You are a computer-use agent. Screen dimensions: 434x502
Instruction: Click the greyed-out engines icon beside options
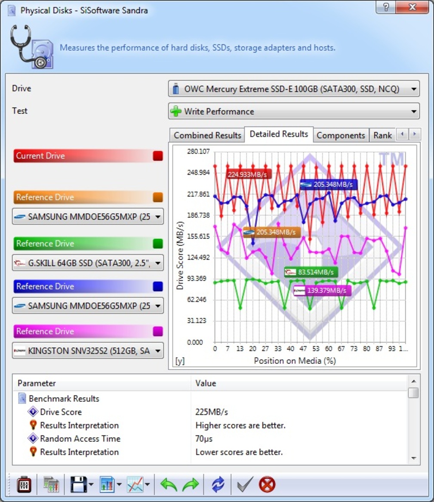click(x=51, y=485)
